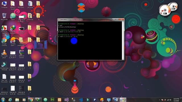The height and width of the screenshot is (102, 182).
Task: Select the 2019-04-05 22_44_45 screenshot file
Action: (13, 55)
